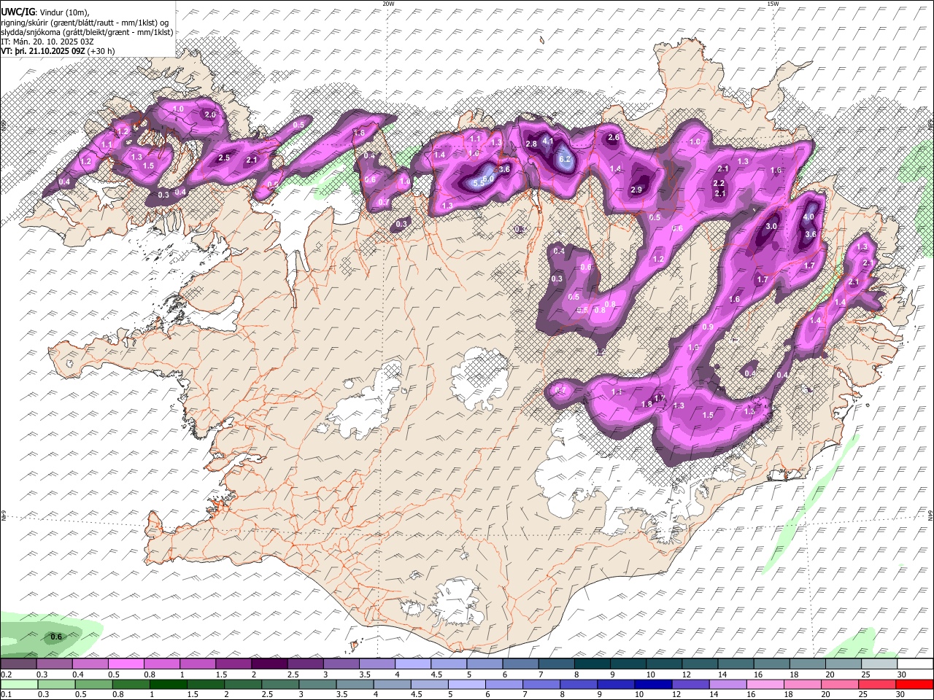Image resolution: width=934 pixels, height=700 pixels.
Task: Select the 7 blue swatch, bottom legend row
Action: (x=542, y=684)
